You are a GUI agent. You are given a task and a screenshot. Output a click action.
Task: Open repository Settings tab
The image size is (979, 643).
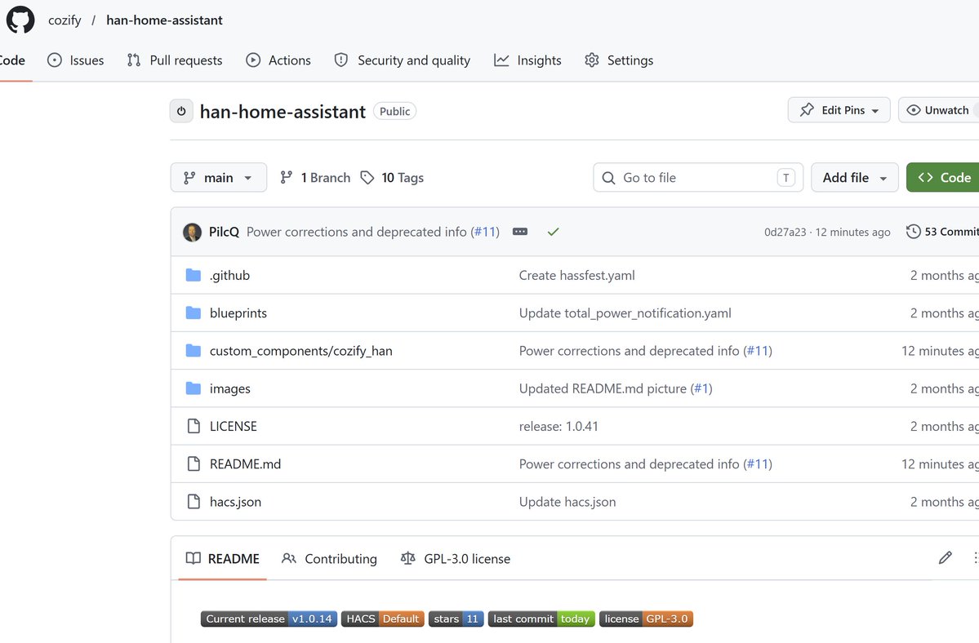619,60
